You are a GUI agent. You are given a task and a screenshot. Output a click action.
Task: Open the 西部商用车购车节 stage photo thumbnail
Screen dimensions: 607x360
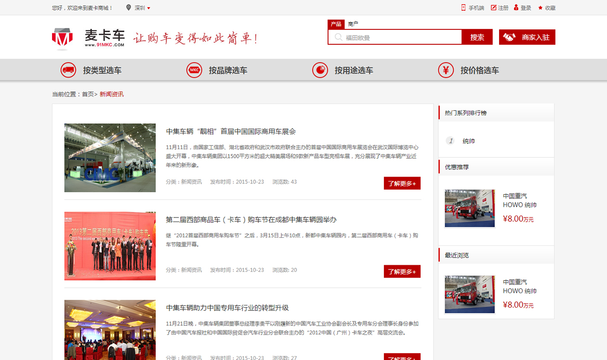point(110,246)
